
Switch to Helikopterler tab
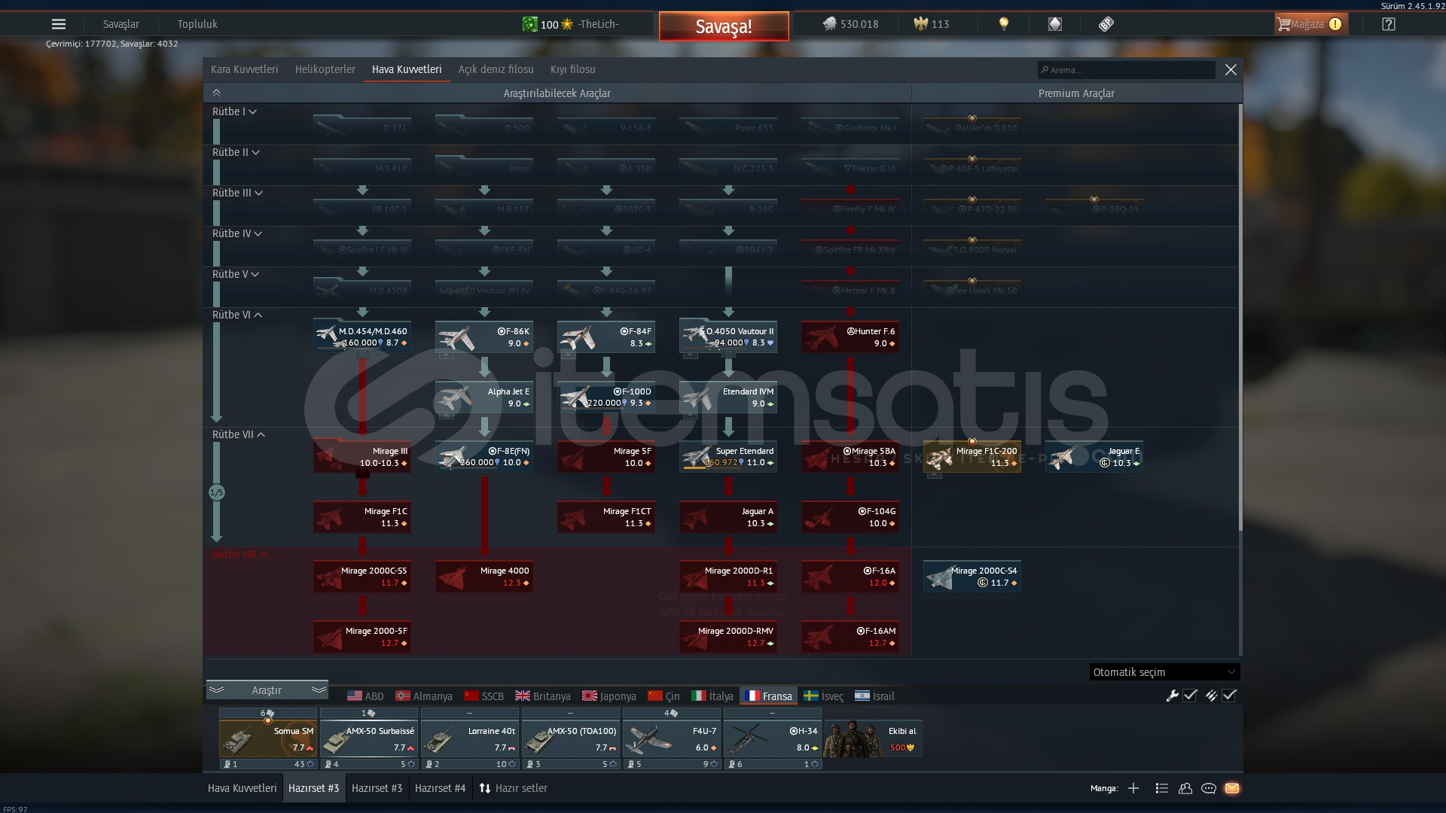[x=325, y=69]
